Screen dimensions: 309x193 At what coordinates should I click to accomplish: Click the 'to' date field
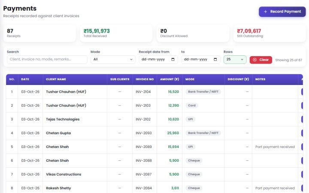click(200, 60)
